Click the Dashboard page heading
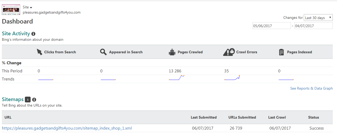337x134 pixels. pos(18,21)
